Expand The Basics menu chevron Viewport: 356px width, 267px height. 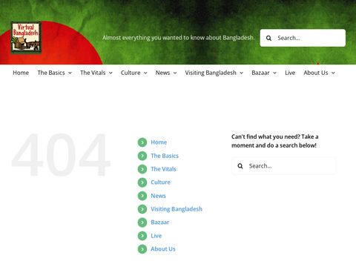tap(70, 73)
